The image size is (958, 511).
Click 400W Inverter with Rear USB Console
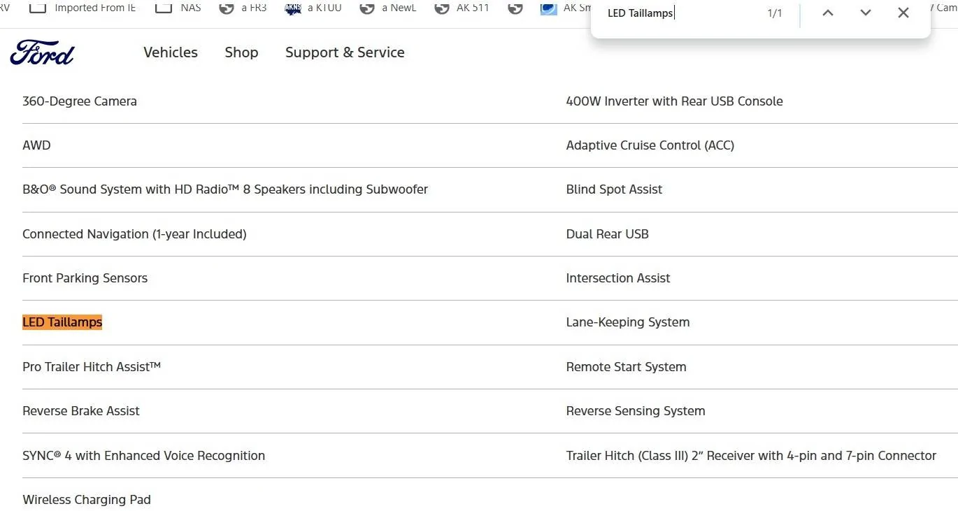674,101
